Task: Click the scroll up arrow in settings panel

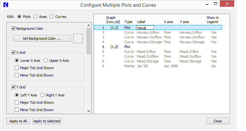Action: (88, 25)
